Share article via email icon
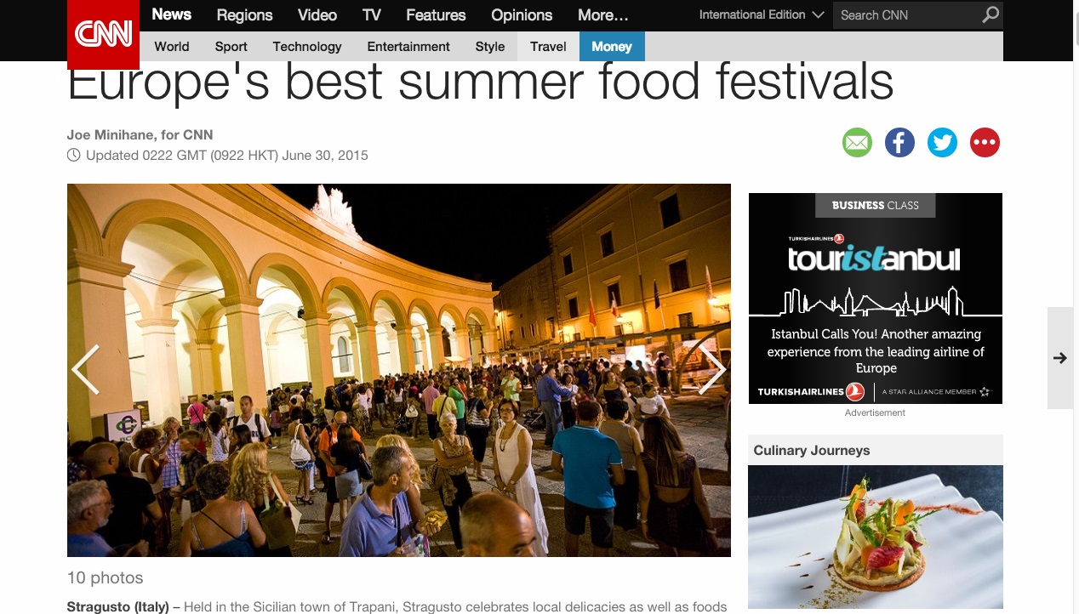The image size is (1079, 614). [857, 143]
